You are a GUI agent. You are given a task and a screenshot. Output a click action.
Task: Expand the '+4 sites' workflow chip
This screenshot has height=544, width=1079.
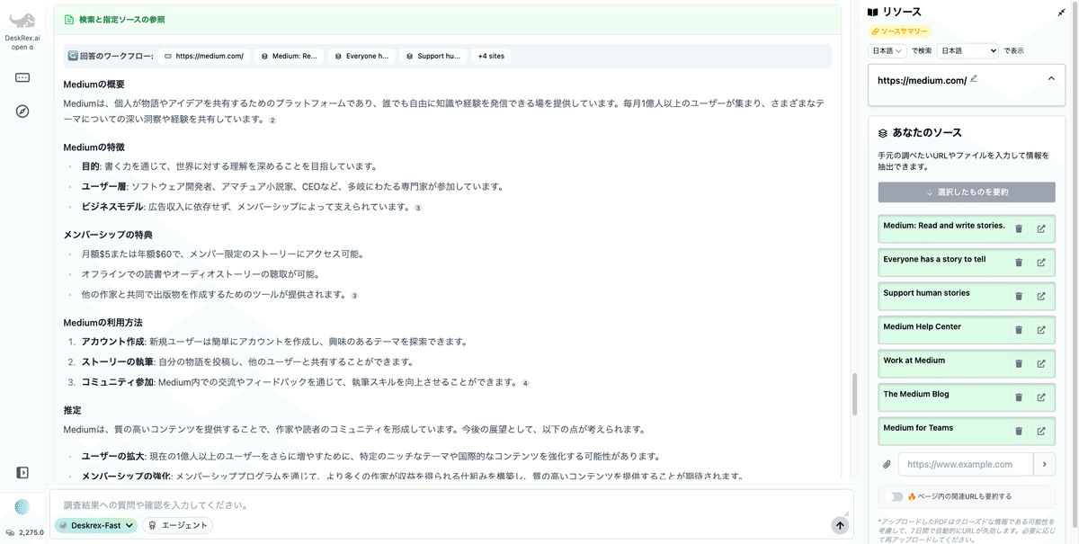[x=491, y=56]
